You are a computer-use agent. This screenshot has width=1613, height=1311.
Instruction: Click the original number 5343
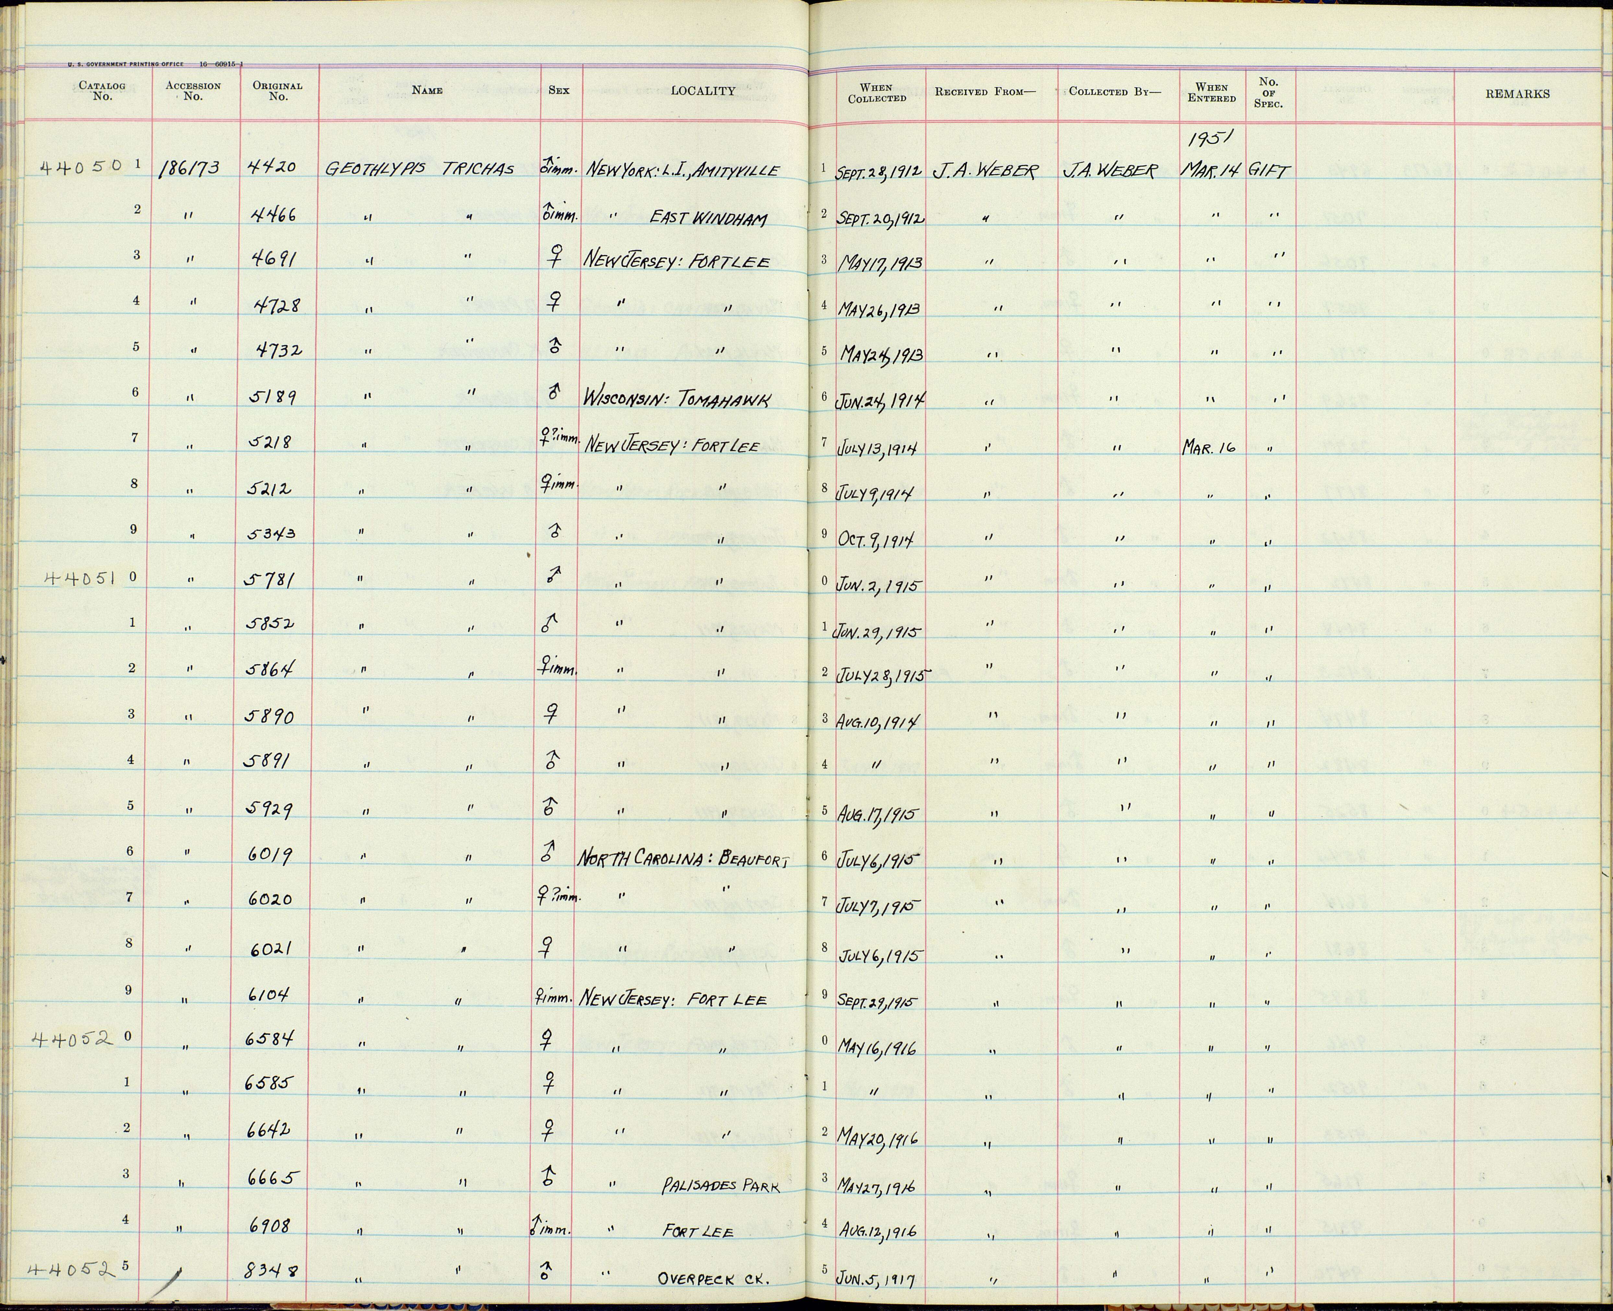[x=271, y=534]
